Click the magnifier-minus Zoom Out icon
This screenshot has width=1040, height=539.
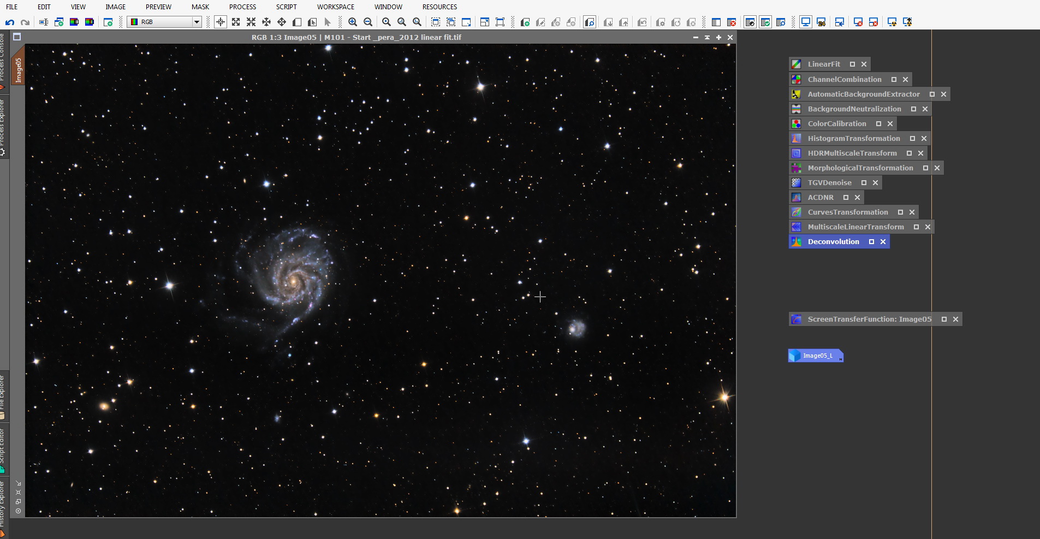click(x=368, y=22)
